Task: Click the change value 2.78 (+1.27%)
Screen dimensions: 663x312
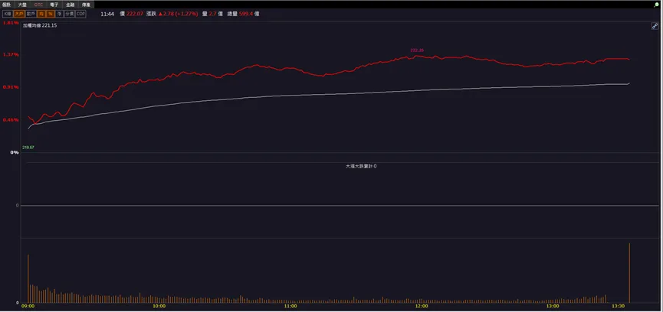Action: [x=178, y=14]
